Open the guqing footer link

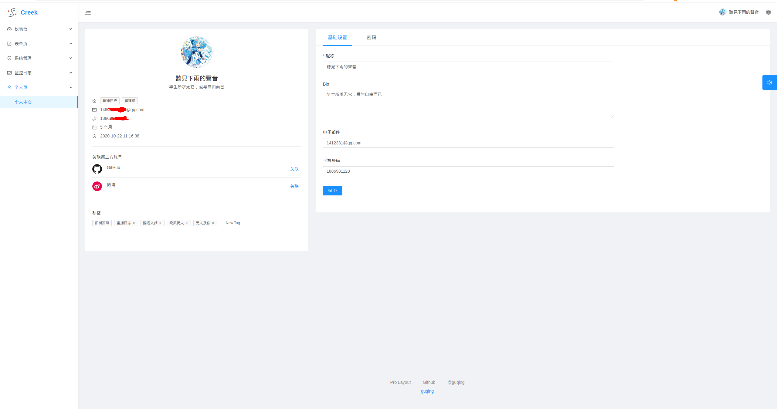click(427, 391)
